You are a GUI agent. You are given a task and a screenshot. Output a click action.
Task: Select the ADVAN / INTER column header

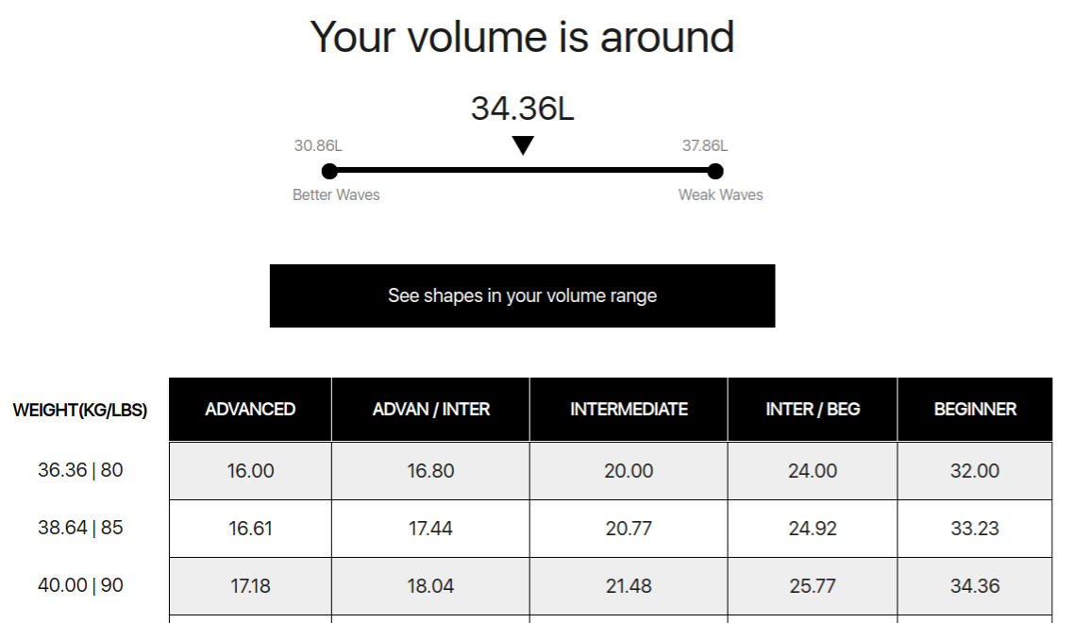[430, 409]
